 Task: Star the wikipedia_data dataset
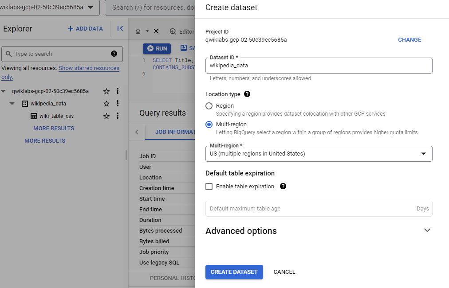(x=106, y=103)
